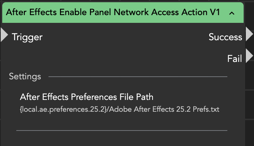Click the {local.ae.preferences.25.2} variable token
Viewport: 254px width, 146px height.
click(63, 109)
